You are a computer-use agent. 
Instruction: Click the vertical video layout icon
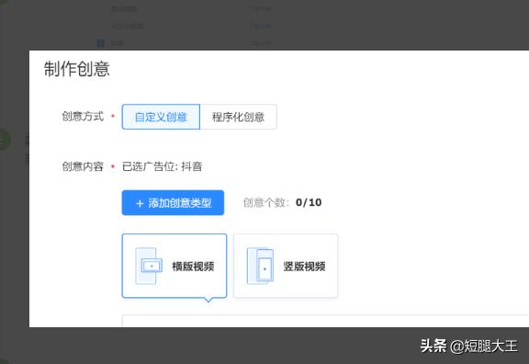260,266
